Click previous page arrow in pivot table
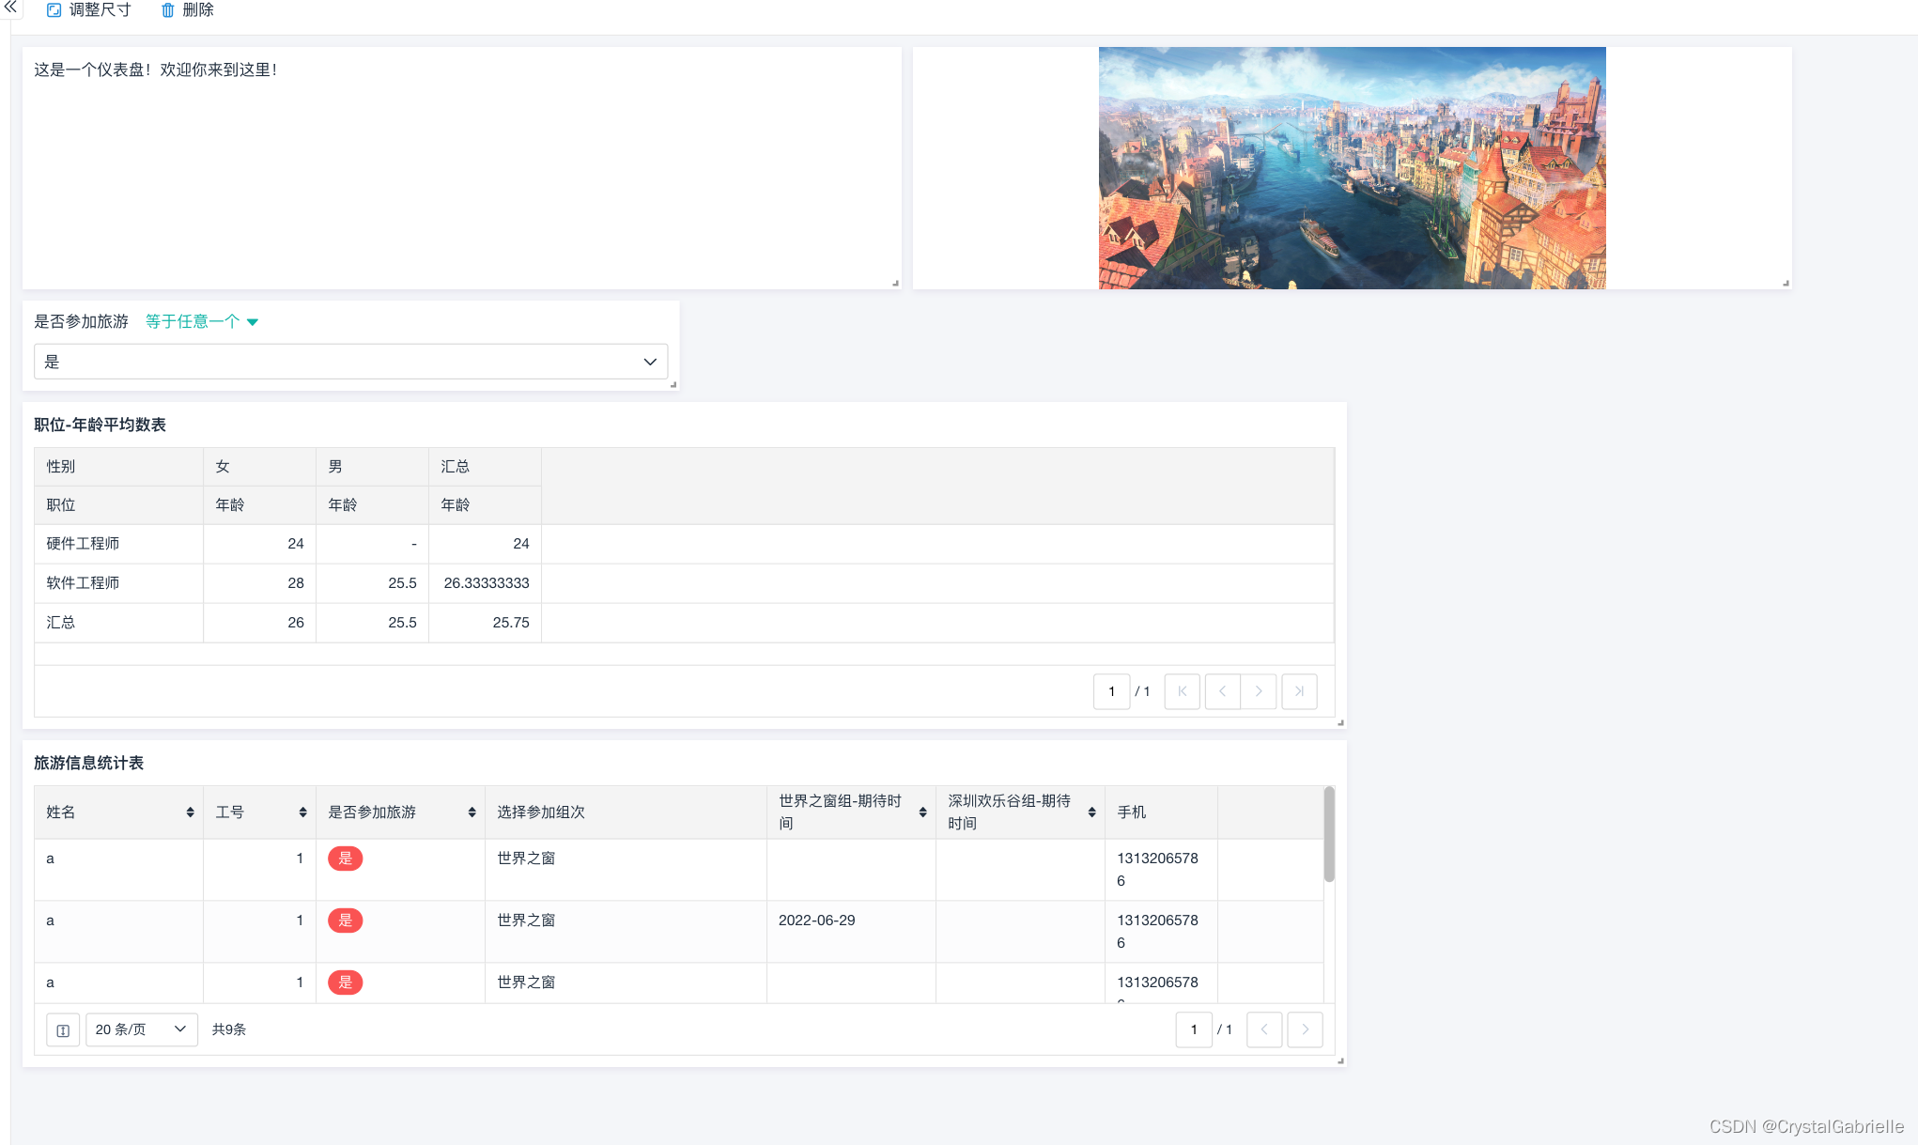The width and height of the screenshot is (1918, 1145). 1222,691
